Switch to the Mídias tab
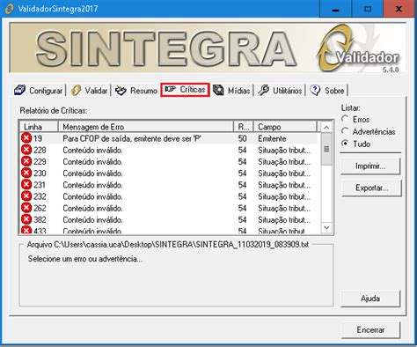Image resolution: width=417 pixels, height=347 pixels. pyautogui.click(x=233, y=91)
